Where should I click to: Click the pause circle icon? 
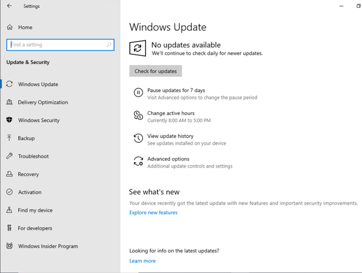pos(138,93)
